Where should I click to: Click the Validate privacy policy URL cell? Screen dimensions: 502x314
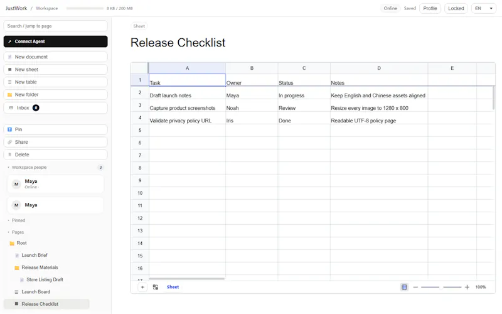(187, 118)
